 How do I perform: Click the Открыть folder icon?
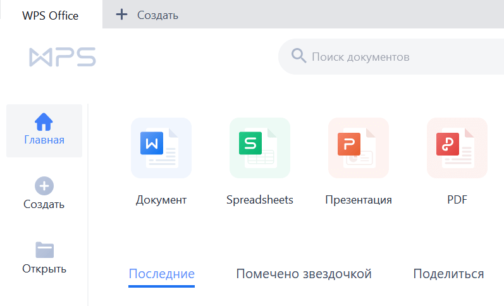[44, 250]
